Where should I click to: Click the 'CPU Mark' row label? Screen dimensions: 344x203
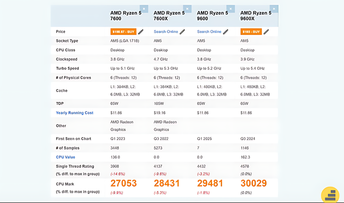(65, 184)
